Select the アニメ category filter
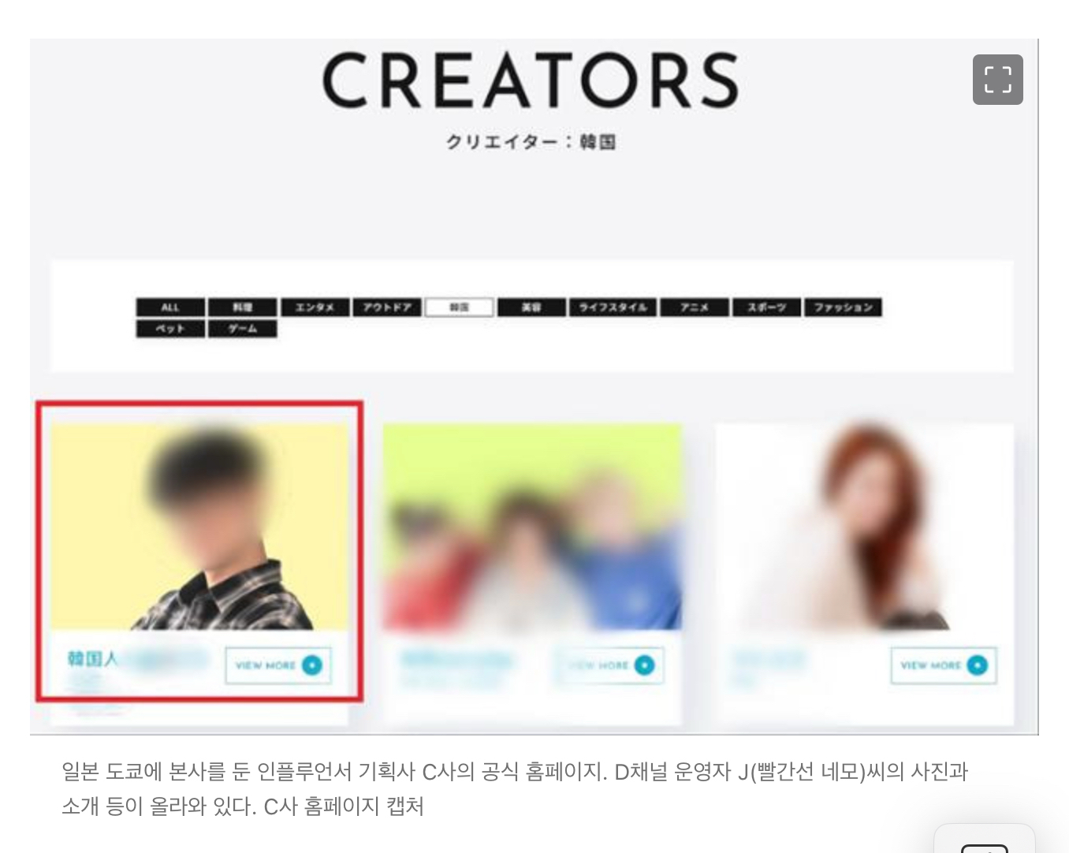The image size is (1069, 853). pos(694,307)
